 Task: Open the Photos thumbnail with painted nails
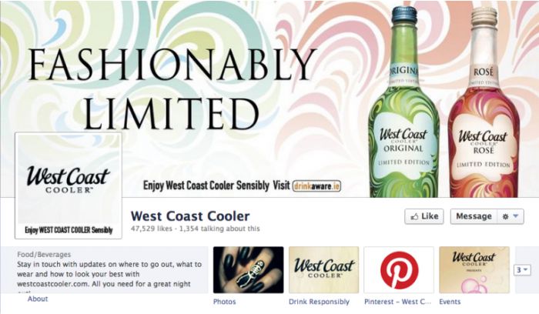(x=249, y=269)
